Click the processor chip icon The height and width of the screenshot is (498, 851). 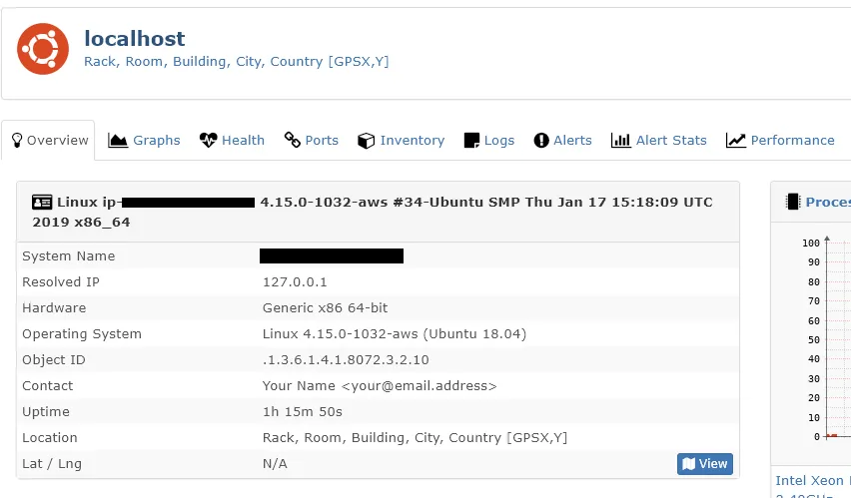point(793,203)
